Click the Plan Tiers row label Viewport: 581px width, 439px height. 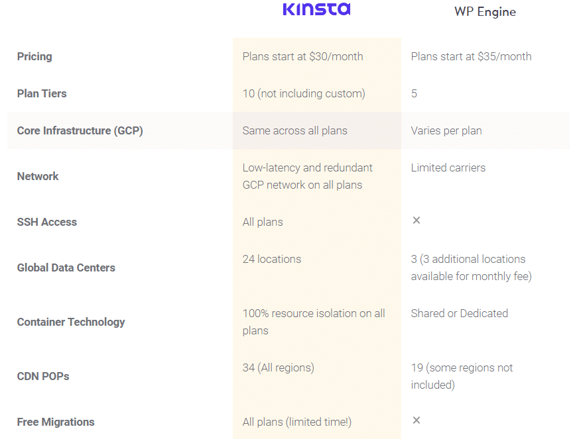tap(42, 93)
